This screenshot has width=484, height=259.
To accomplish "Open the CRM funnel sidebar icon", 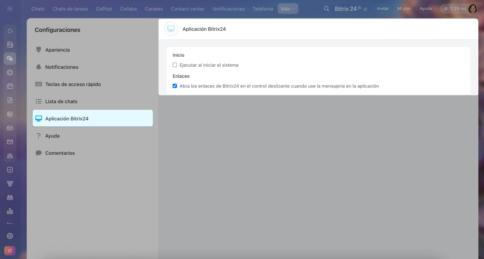I will point(10,184).
